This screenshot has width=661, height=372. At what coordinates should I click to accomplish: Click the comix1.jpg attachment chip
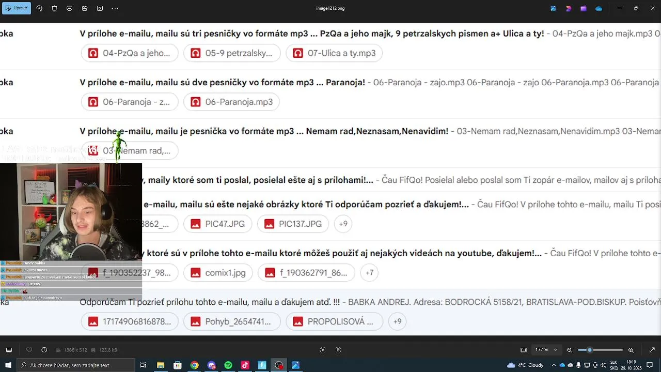pos(218,273)
